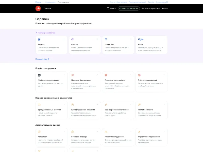Open 'Развитие сотрудников' card title
This screenshot has height=152, width=203.
pos(114,137)
